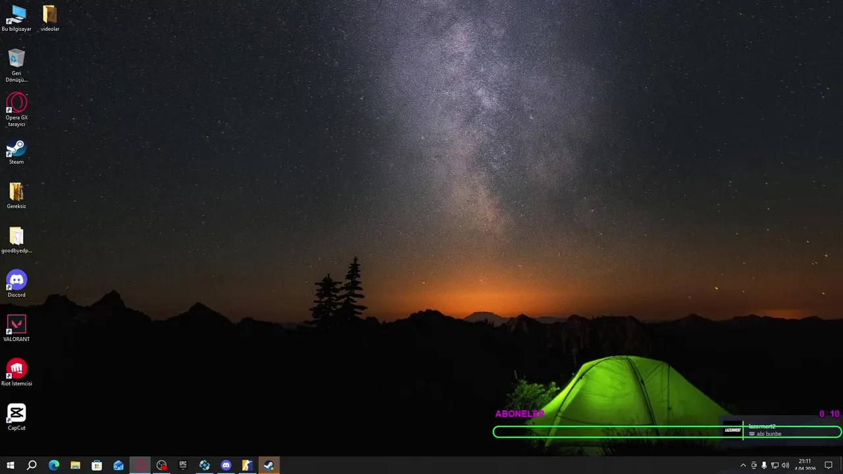The height and width of the screenshot is (474, 843).
Task: Select the Gereksiz archive icon
Action: coord(16,196)
